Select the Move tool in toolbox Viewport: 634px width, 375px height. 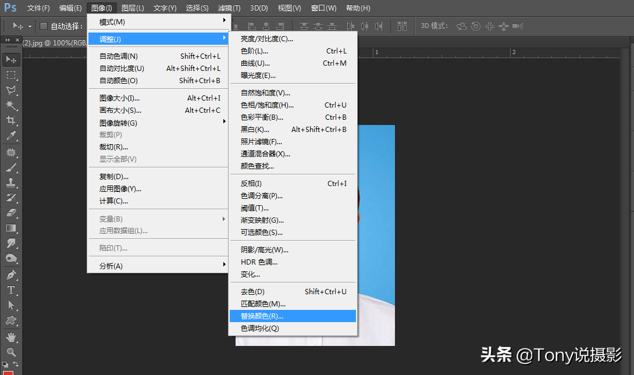coord(11,60)
